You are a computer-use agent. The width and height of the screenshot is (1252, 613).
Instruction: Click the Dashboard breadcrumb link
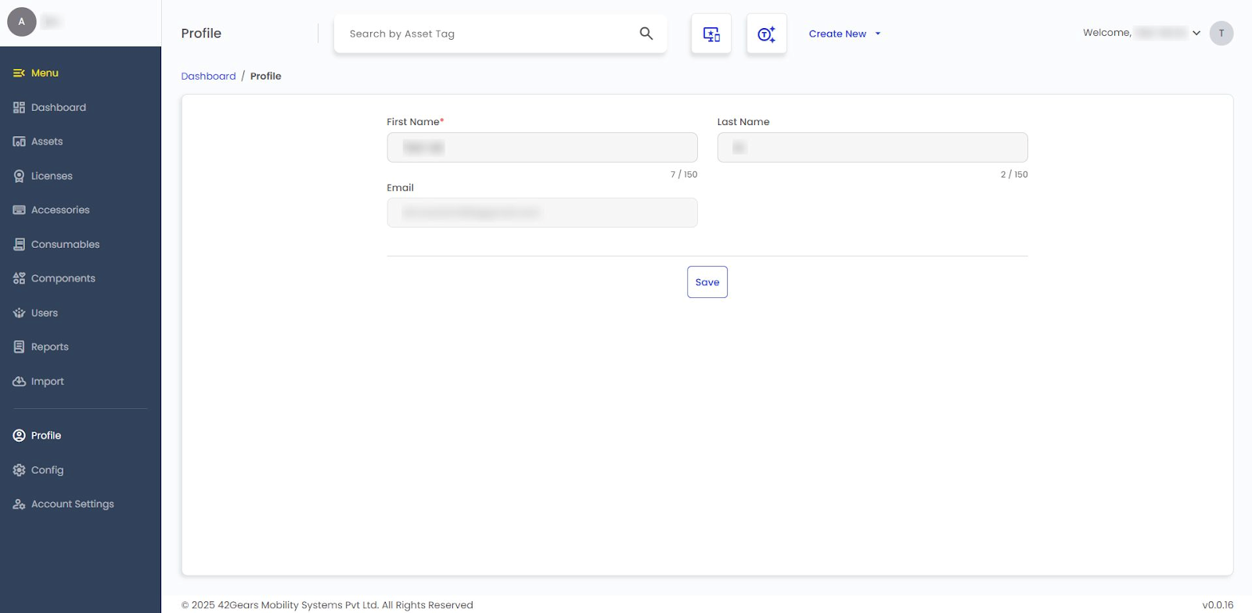coord(208,76)
